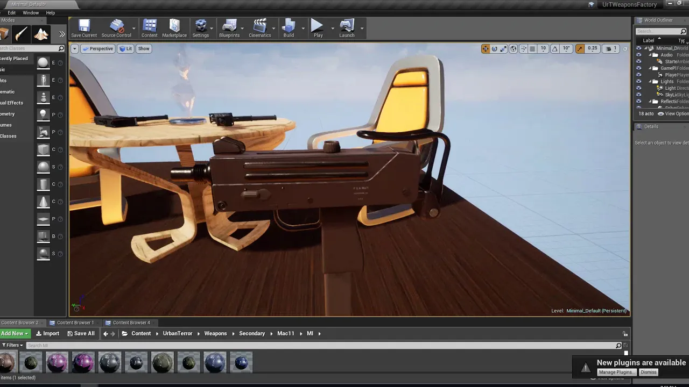The image size is (689, 387).
Task: Click Save All in content browser
Action: (x=80, y=333)
